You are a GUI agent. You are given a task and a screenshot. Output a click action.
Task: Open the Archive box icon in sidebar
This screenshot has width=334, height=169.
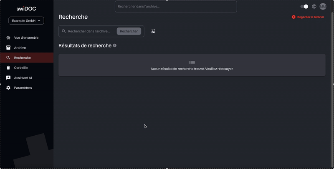pyautogui.click(x=8, y=48)
